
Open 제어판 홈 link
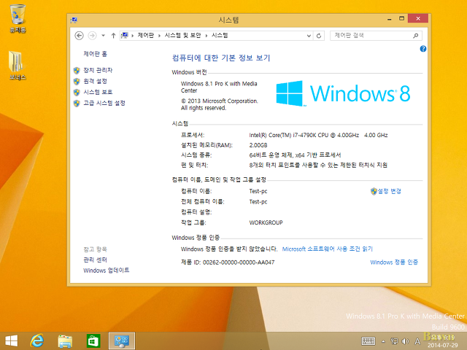click(96, 54)
